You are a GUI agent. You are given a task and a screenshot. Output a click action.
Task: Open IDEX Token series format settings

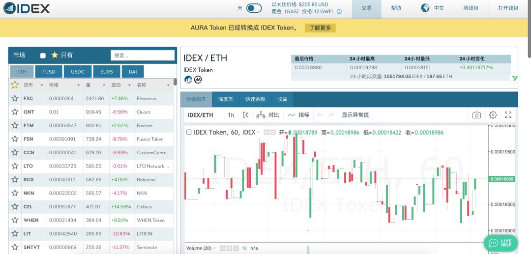coord(273,132)
